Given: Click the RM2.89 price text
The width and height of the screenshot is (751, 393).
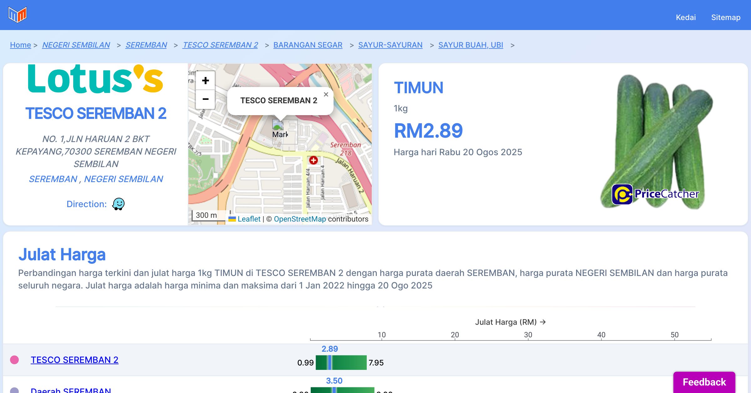Looking at the screenshot, I should pos(428,130).
